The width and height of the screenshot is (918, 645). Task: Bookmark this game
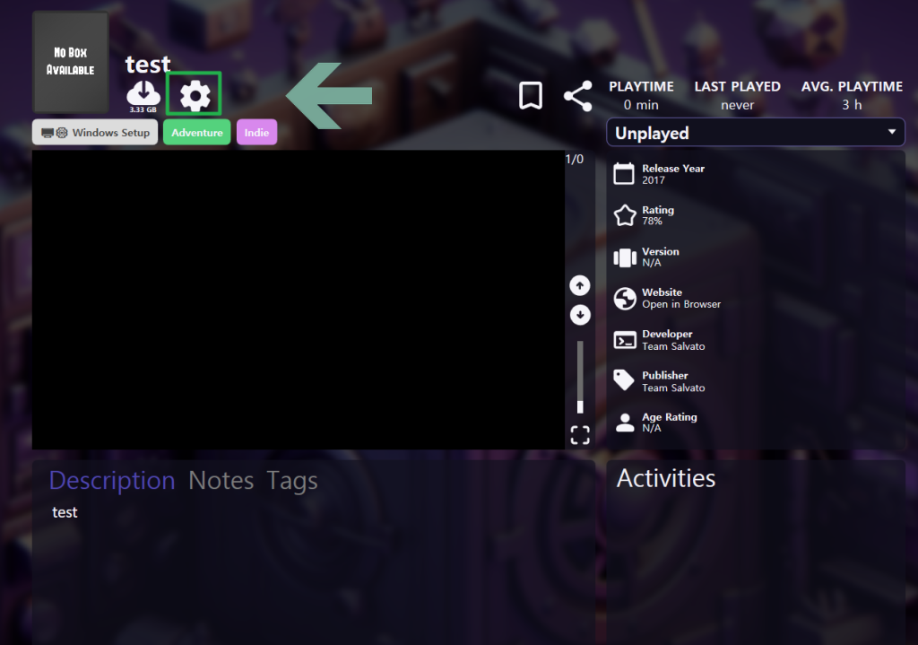[530, 96]
